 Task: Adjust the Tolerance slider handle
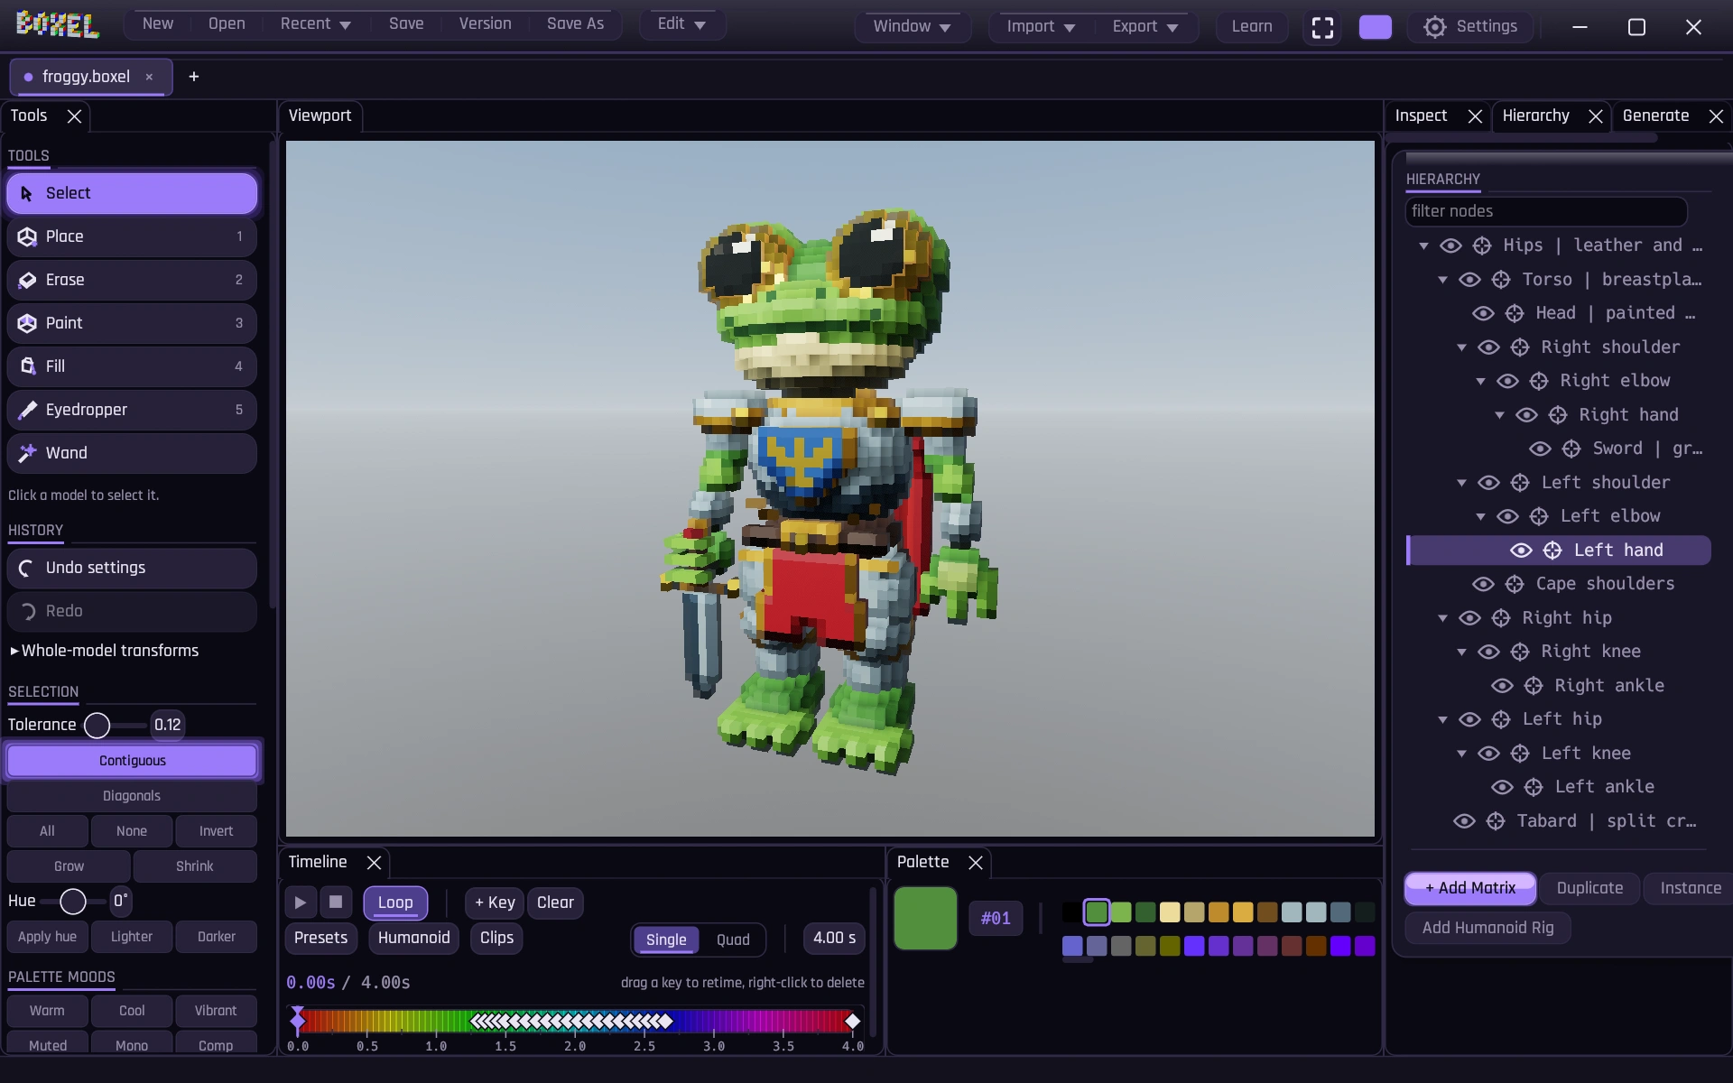pos(97,726)
